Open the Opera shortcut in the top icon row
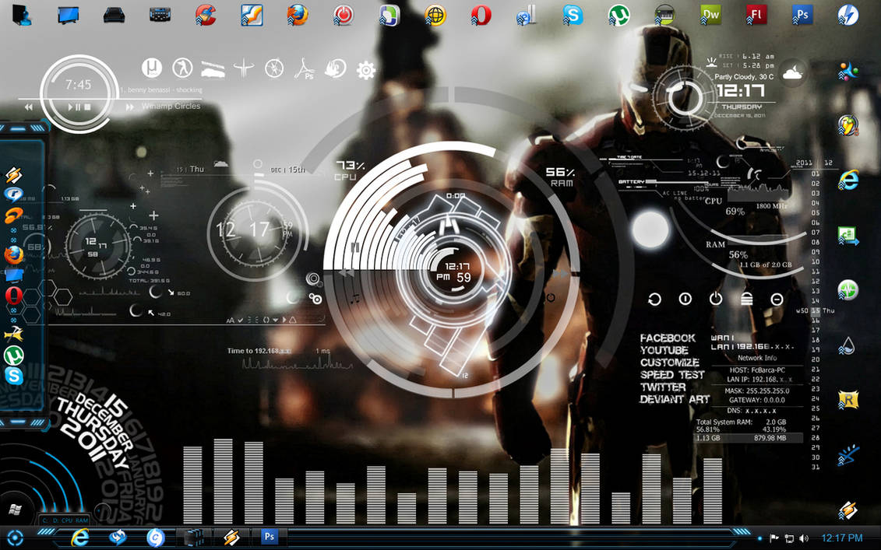The height and width of the screenshot is (550, 881). [x=481, y=15]
